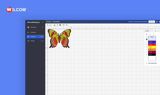Redo the last action
The width and height of the screenshot is (160, 95).
[x=67, y=25]
